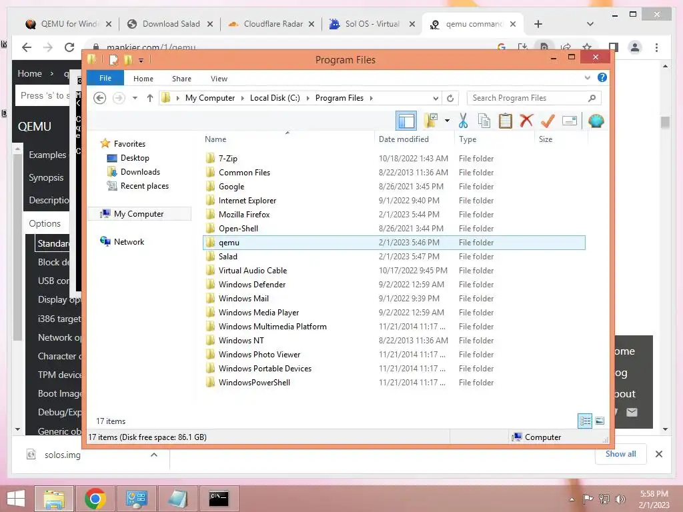This screenshot has width=683, height=512.
Task: Select the Open-Shell folder
Action: (238, 229)
